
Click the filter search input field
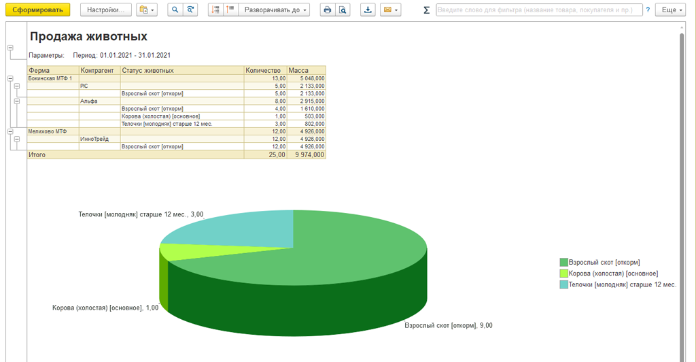538,10
